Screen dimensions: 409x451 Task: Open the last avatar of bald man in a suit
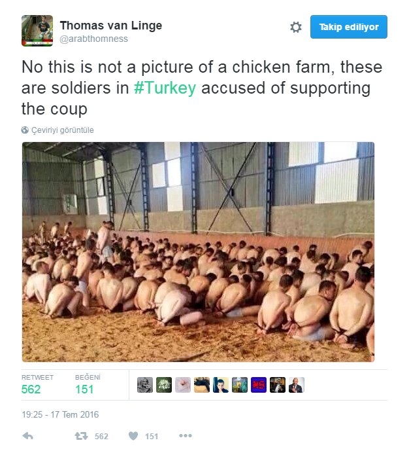(x=297, y=385)
